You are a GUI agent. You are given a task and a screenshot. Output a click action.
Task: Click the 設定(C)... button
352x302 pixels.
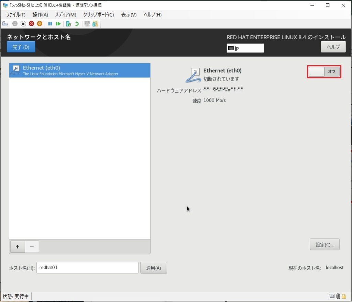[x=324, y=245]
